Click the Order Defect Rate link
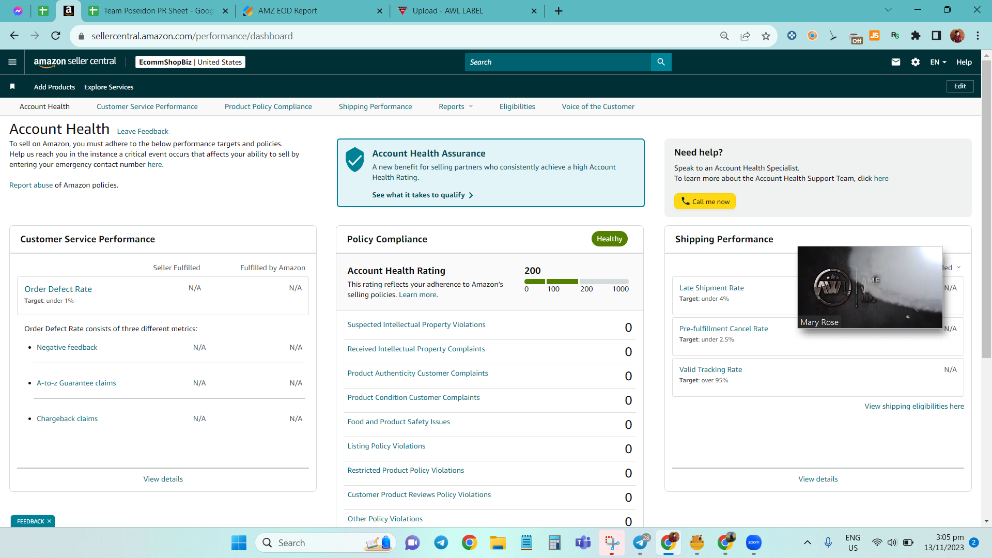This screenshot has width=992, height=558. (58, 289)
